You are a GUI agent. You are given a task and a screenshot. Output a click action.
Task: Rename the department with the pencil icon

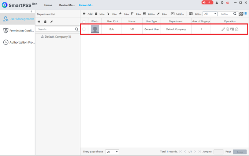tap(52, 22)
